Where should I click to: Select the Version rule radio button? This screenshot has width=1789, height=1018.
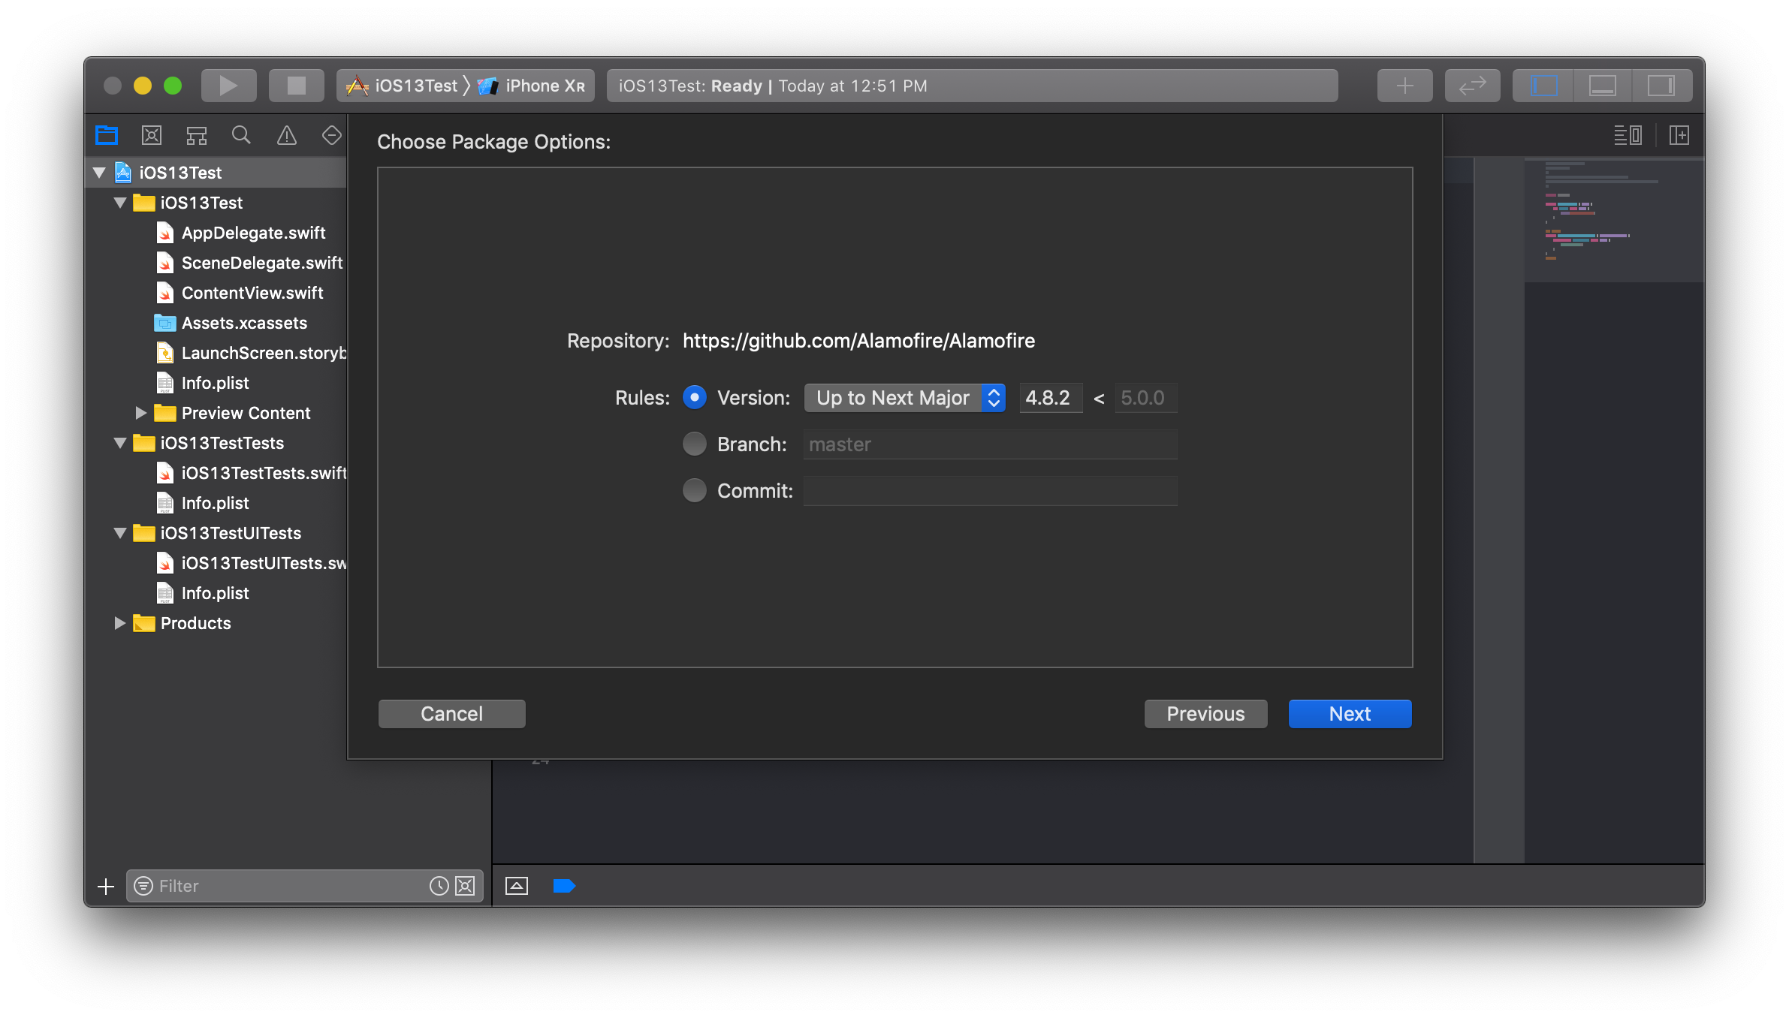point(695,397)
